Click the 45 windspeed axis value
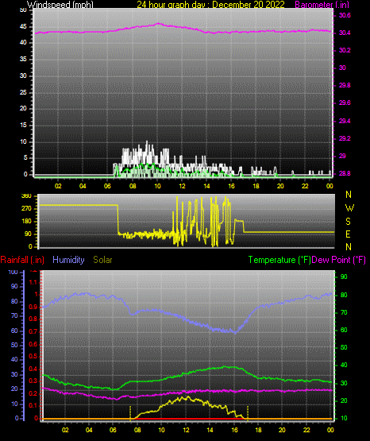Viewport: 370px width, 441px height. point(23,27)
